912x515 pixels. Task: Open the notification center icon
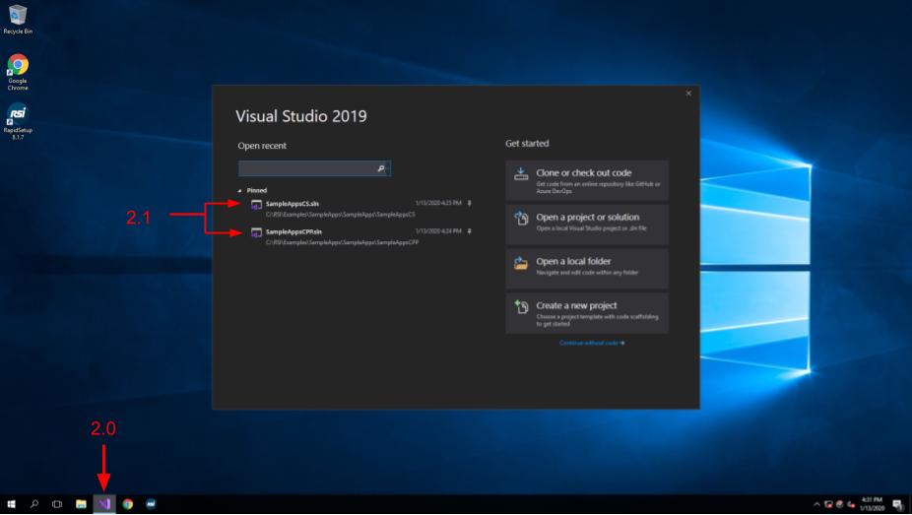(898, 504)
